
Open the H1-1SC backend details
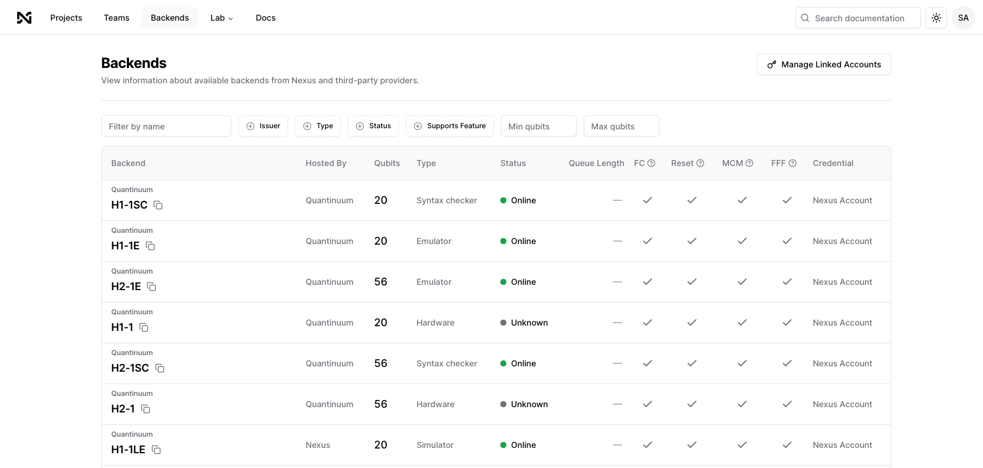click(x=130, y=205)
